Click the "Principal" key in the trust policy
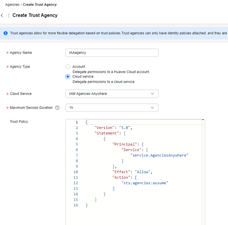Image resolution: width=228 pixels, height=225 pixels. [124, 144]
